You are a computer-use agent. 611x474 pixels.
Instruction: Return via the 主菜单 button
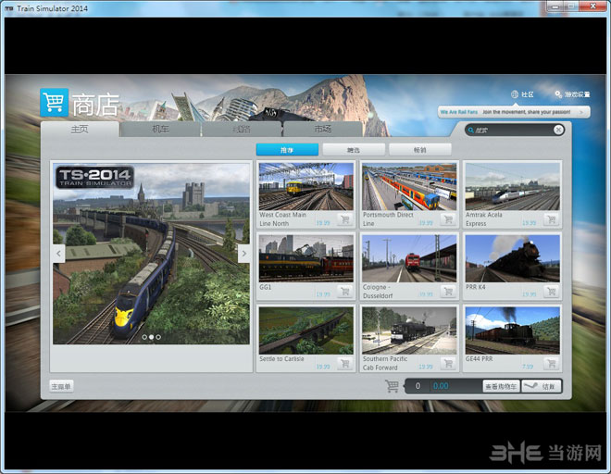point(61,386)
